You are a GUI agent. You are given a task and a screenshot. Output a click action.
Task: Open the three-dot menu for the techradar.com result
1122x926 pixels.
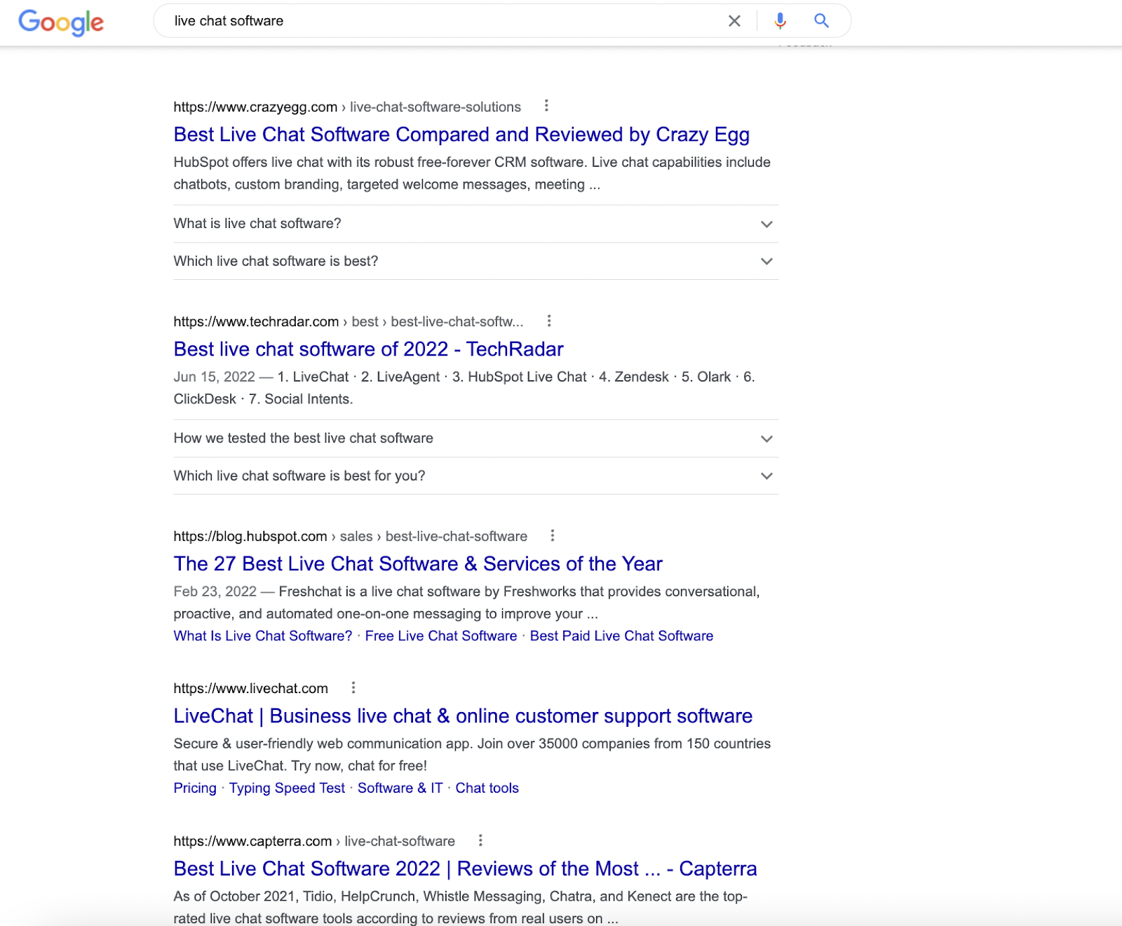tap(549, 321)
